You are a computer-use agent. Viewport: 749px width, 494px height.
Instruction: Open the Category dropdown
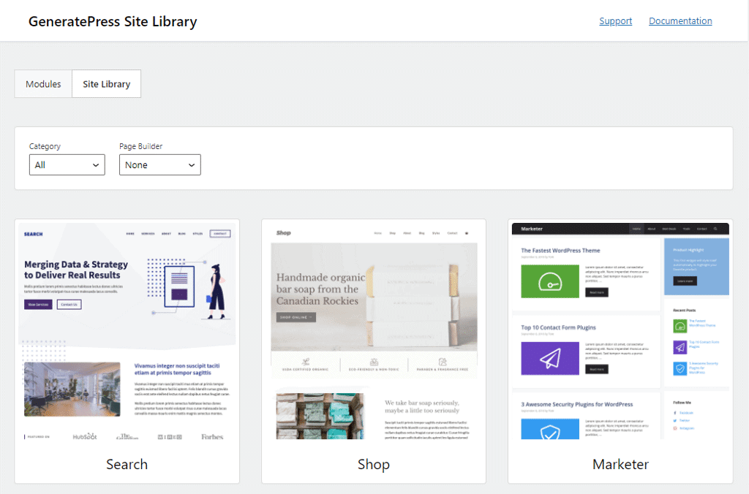pos(67,165)
